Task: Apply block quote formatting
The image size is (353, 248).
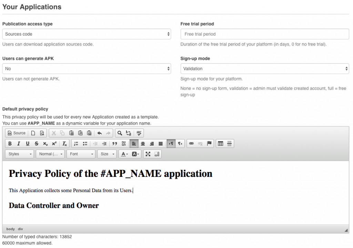Action: [x=115, y=144]
